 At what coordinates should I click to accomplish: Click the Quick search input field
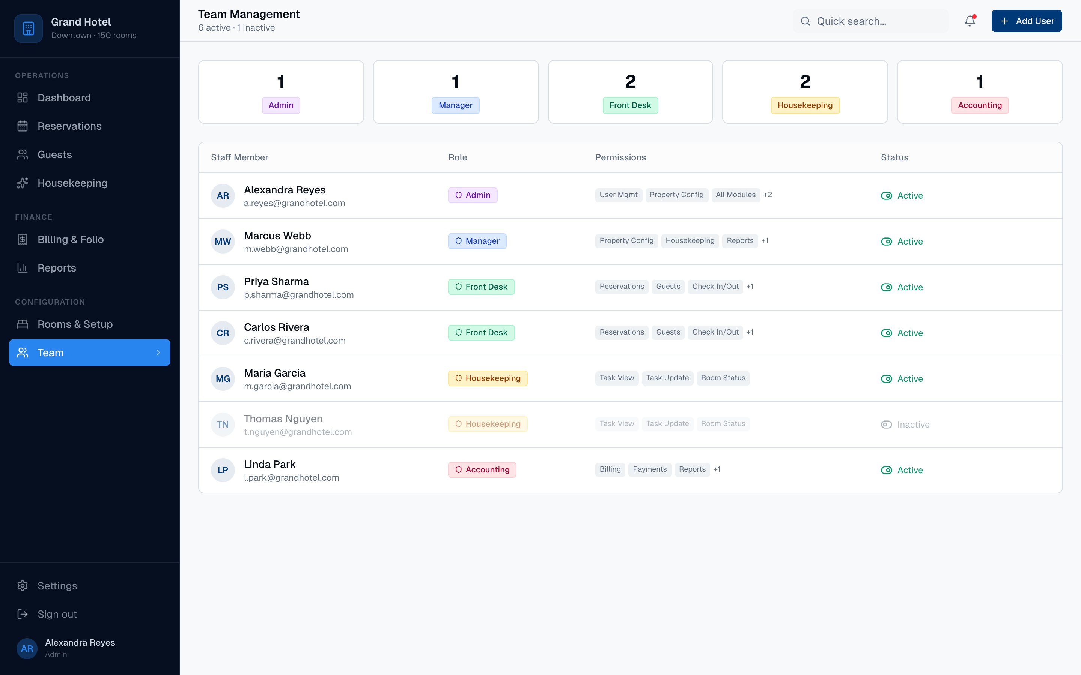(870, 21)
